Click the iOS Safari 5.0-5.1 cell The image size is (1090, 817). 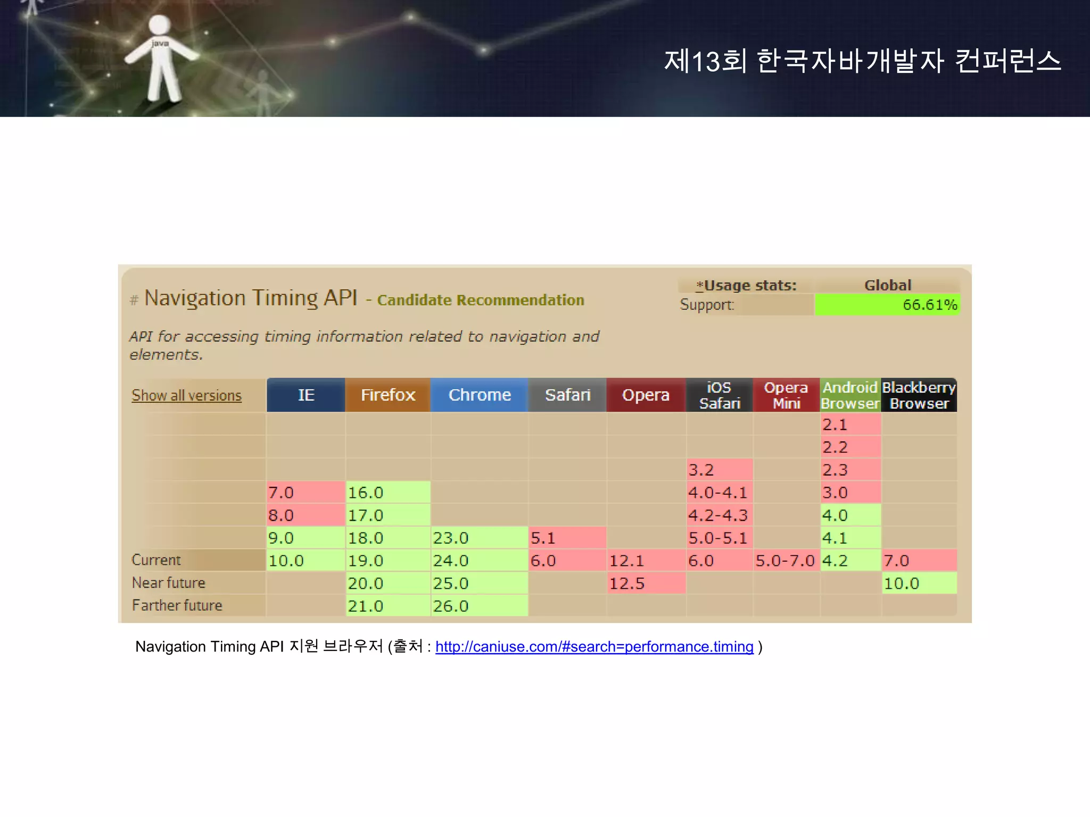(x=720, y=538)
